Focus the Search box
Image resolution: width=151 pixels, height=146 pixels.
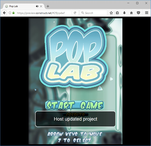click(93, 13)
